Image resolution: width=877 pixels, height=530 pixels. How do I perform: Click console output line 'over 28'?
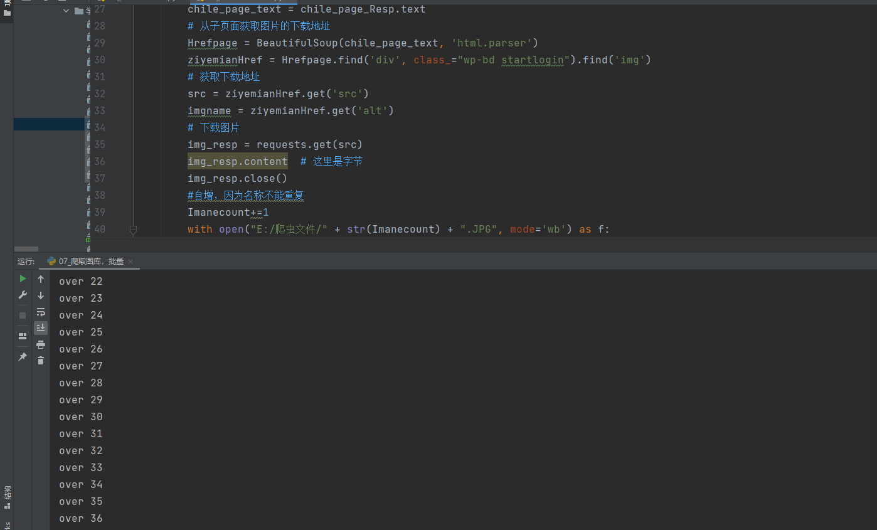81,383
